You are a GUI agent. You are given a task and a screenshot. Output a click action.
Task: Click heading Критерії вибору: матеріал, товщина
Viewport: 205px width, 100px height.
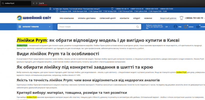(x=72, y=93)
